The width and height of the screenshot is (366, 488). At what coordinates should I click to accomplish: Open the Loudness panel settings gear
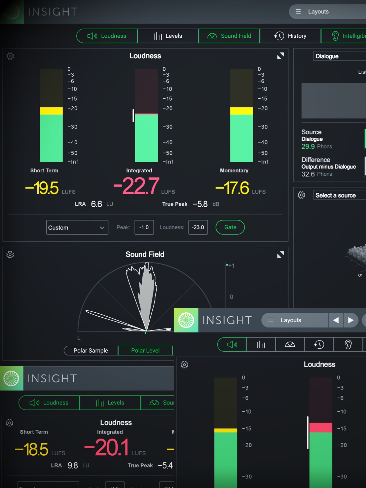click(10, 56)
